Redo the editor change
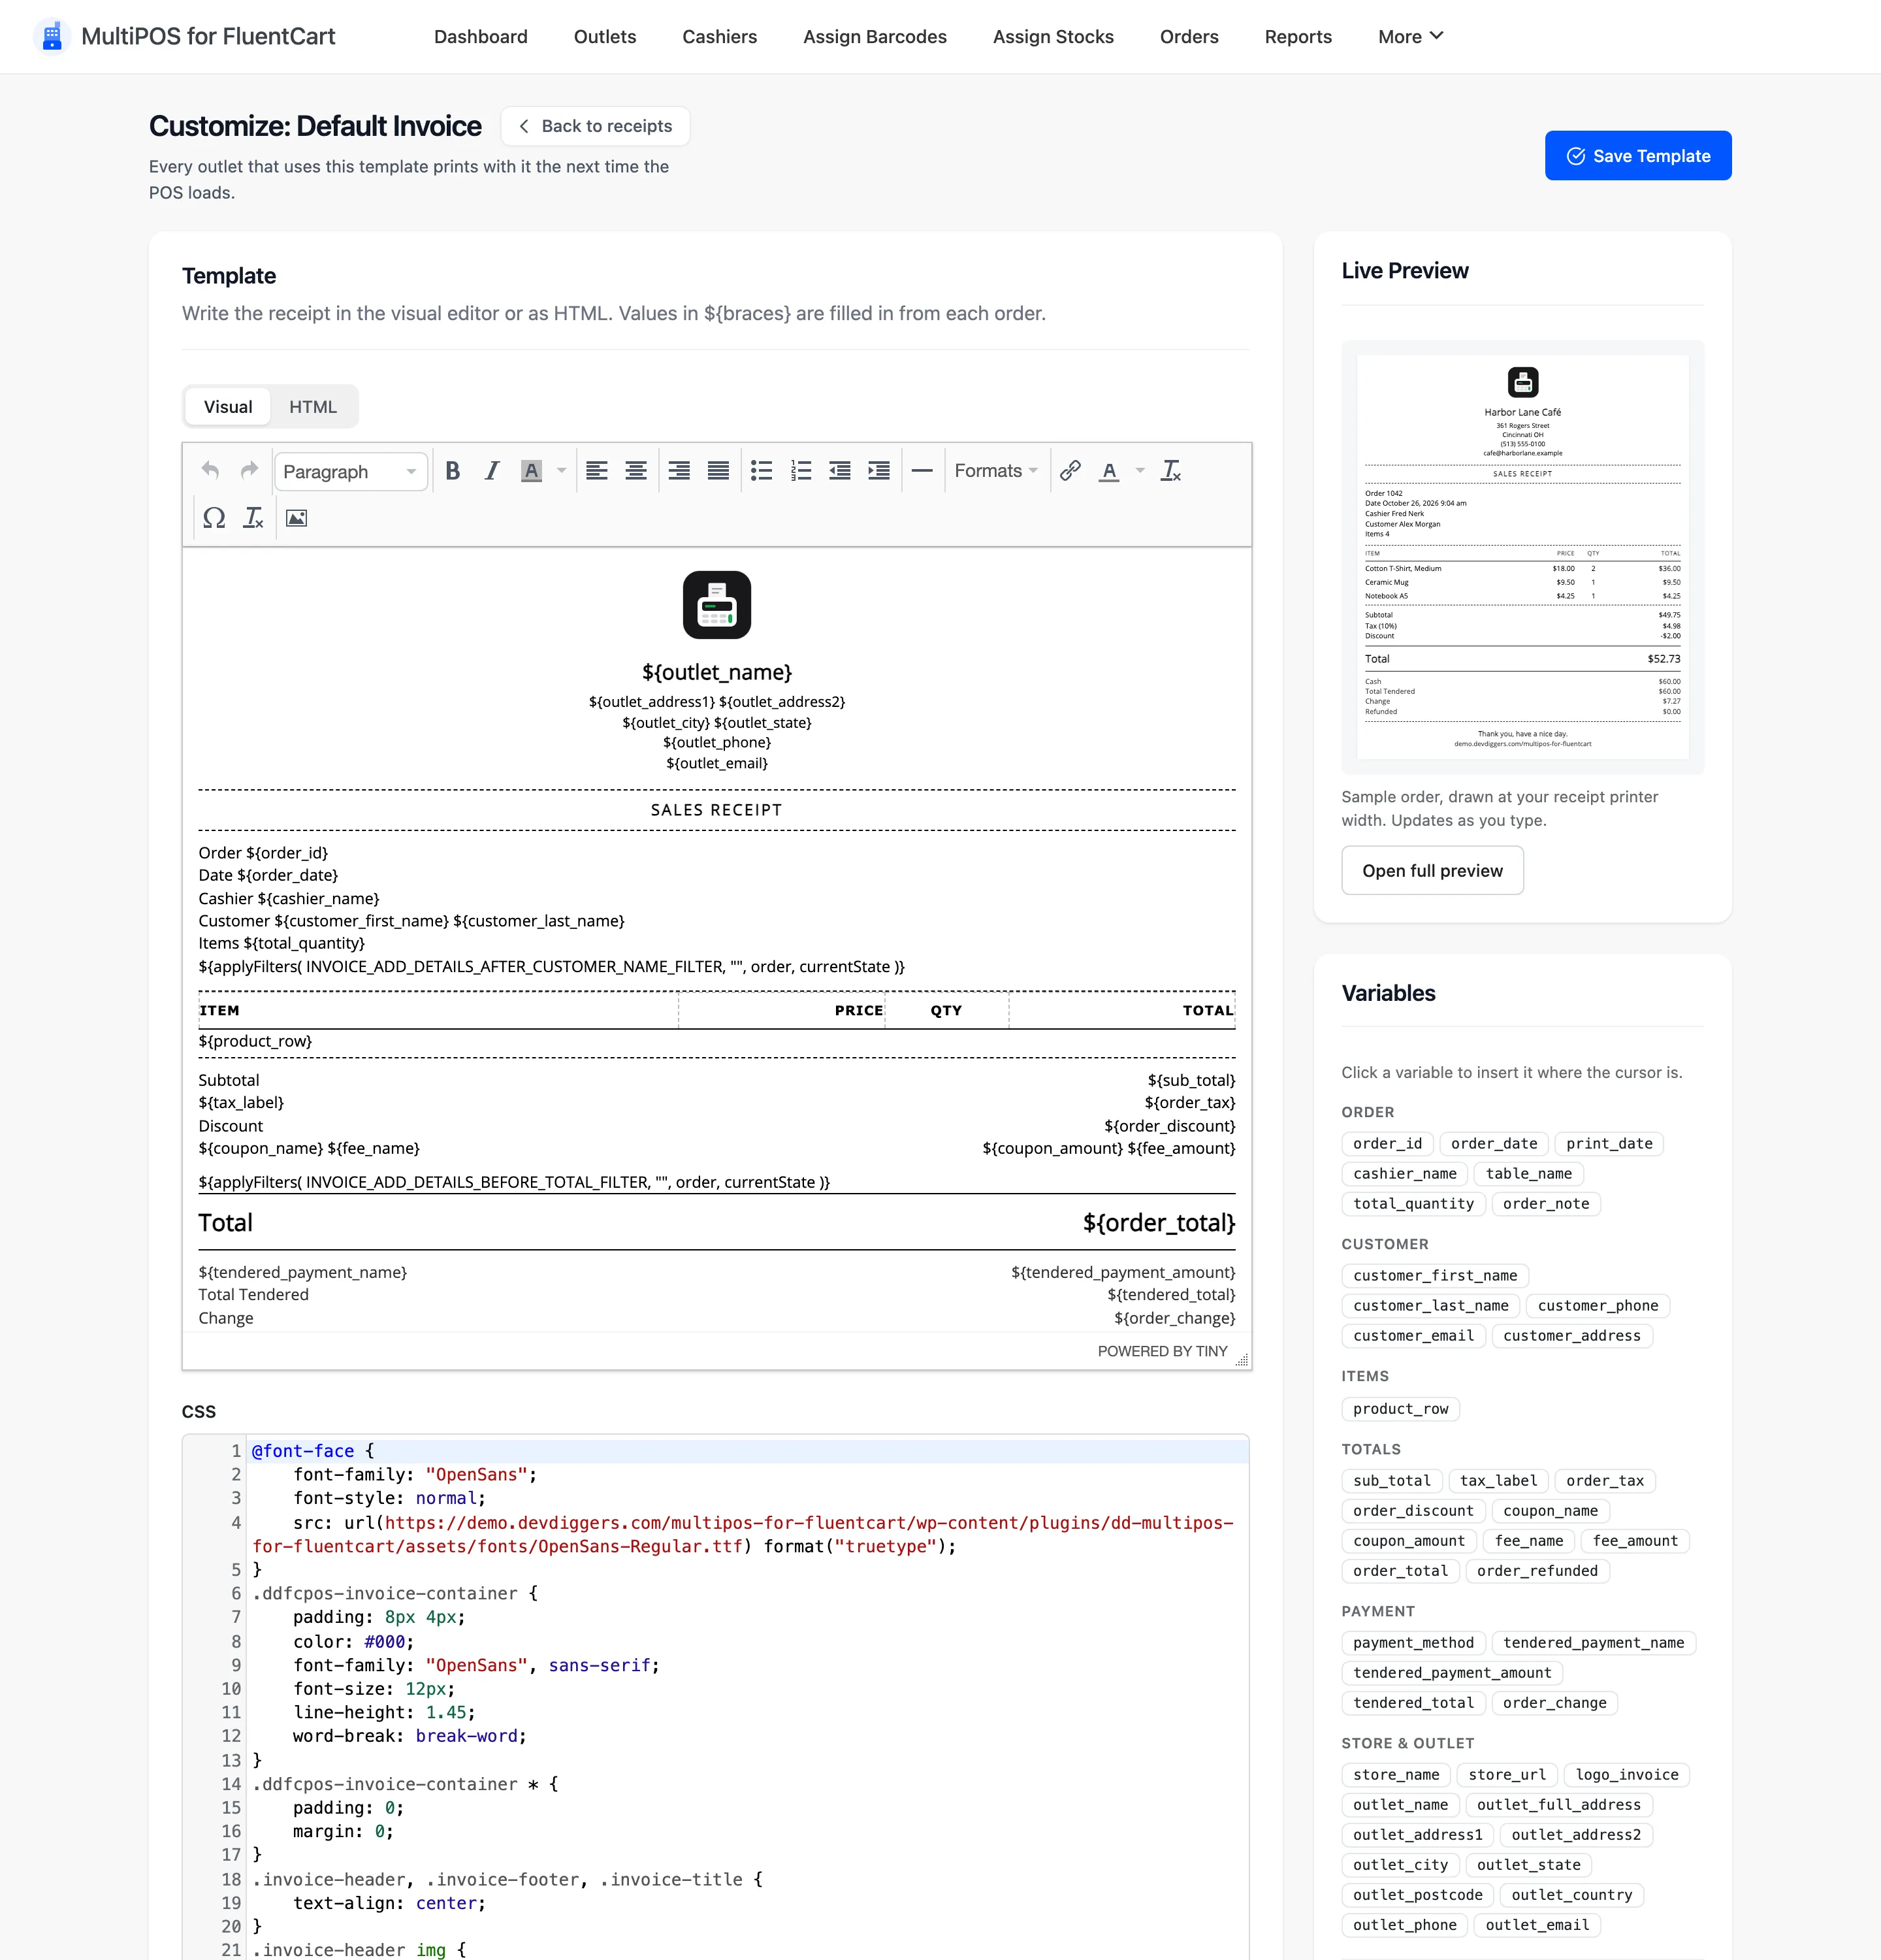The image size is (1881, 1960). [x=249, y=471]
